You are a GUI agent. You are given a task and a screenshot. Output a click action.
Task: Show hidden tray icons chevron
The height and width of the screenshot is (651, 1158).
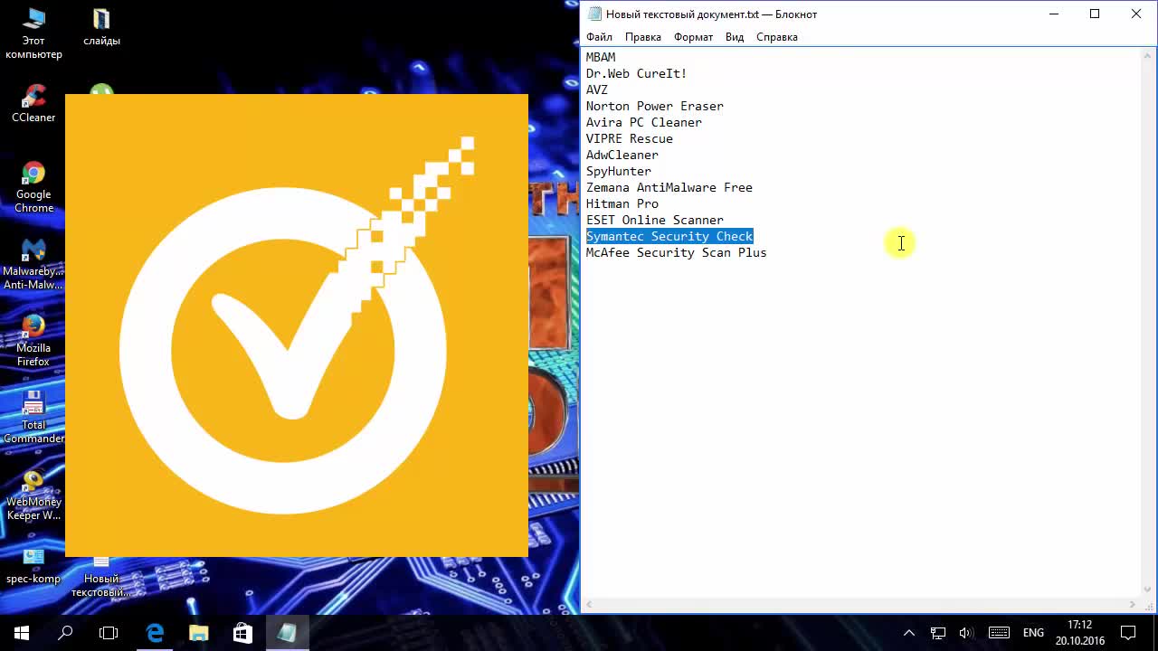[909, 633]
